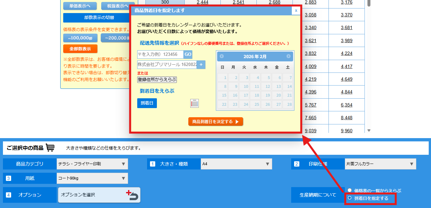Click the plus button beside address field
Screen dimensions: 431x208
(x=201, y=65)
